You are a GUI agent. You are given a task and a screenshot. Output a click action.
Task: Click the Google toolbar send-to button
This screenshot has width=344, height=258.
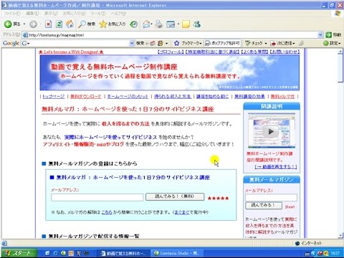282,43
